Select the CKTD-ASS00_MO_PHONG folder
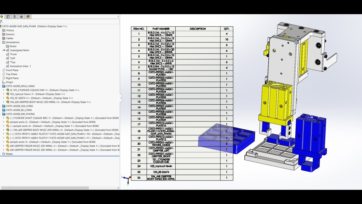 coord(18,114)
